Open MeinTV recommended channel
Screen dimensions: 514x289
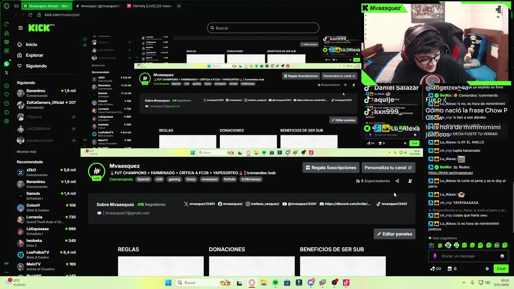46,267
